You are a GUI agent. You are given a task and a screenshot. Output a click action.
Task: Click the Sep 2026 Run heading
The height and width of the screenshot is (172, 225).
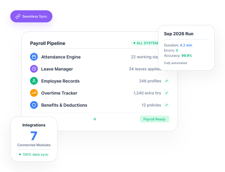click(x=179, y=34)
